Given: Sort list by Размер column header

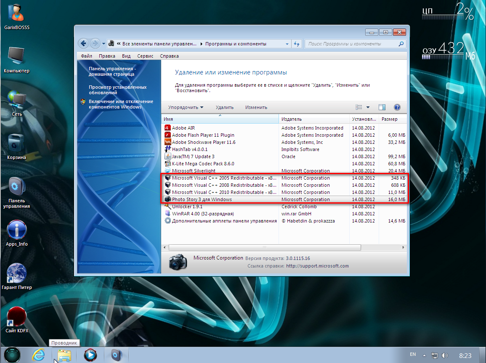Looking at the screenshot, I should point(393,119).
